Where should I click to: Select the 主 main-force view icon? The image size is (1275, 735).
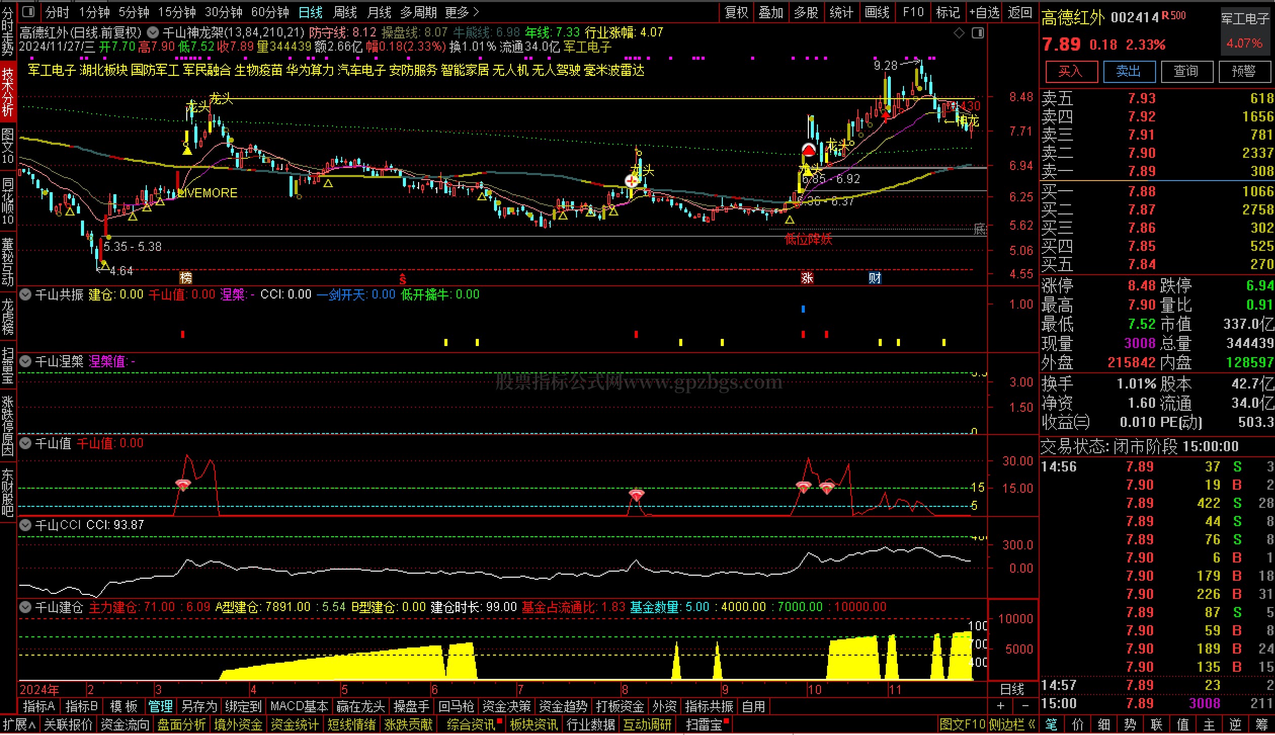click(x=1209, y=725)
